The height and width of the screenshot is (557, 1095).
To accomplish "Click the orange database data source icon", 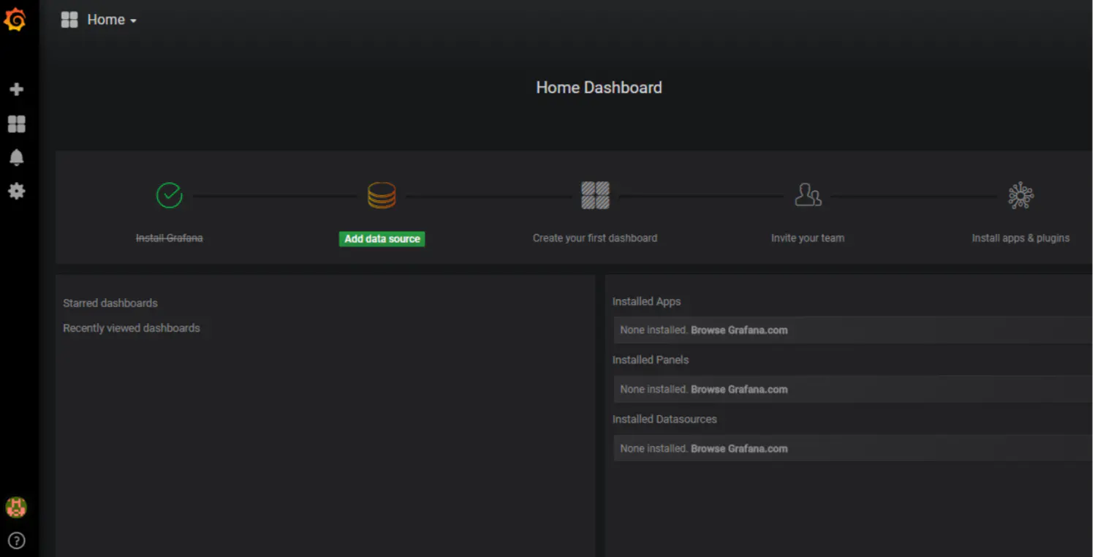I will (382, 195).
